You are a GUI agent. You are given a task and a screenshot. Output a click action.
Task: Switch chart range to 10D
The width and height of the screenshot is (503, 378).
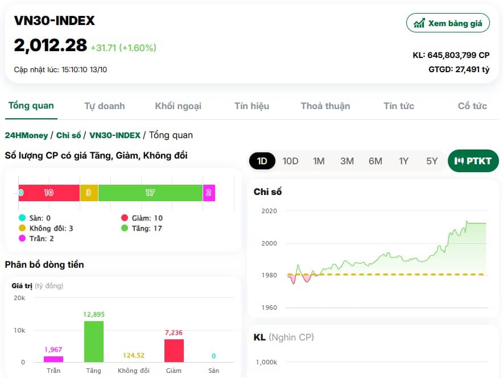pyautogui.click(x=290, y=161)
